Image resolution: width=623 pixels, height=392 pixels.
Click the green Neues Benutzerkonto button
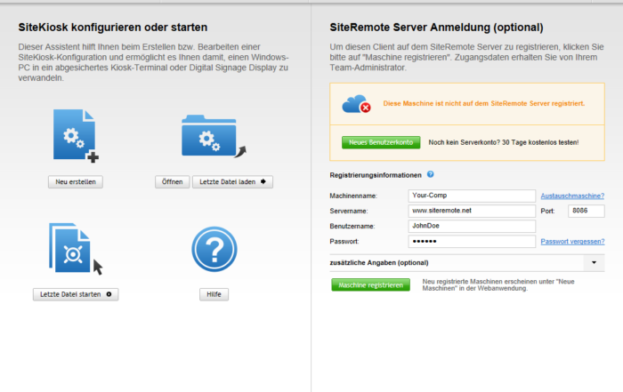click(381, 142)
